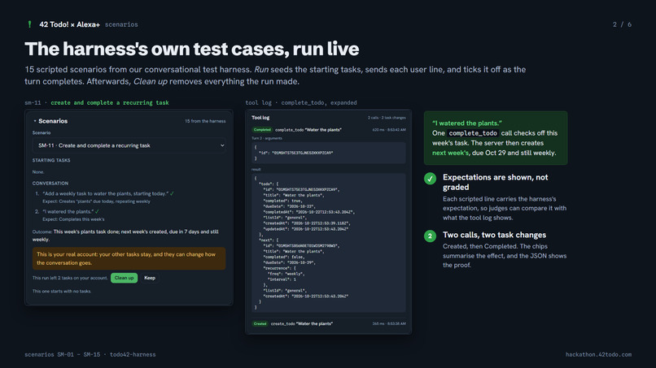Click checkmark after "I watered the plants." line

[97, 211]
